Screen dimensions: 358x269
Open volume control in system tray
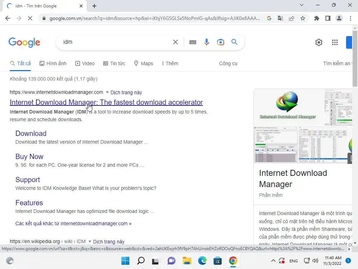pos(315,261)
